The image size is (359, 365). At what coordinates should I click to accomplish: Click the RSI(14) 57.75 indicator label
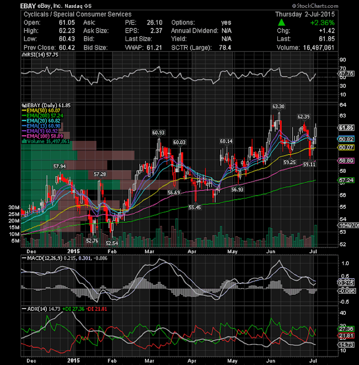pyautogui.click(x=40, y=55)
